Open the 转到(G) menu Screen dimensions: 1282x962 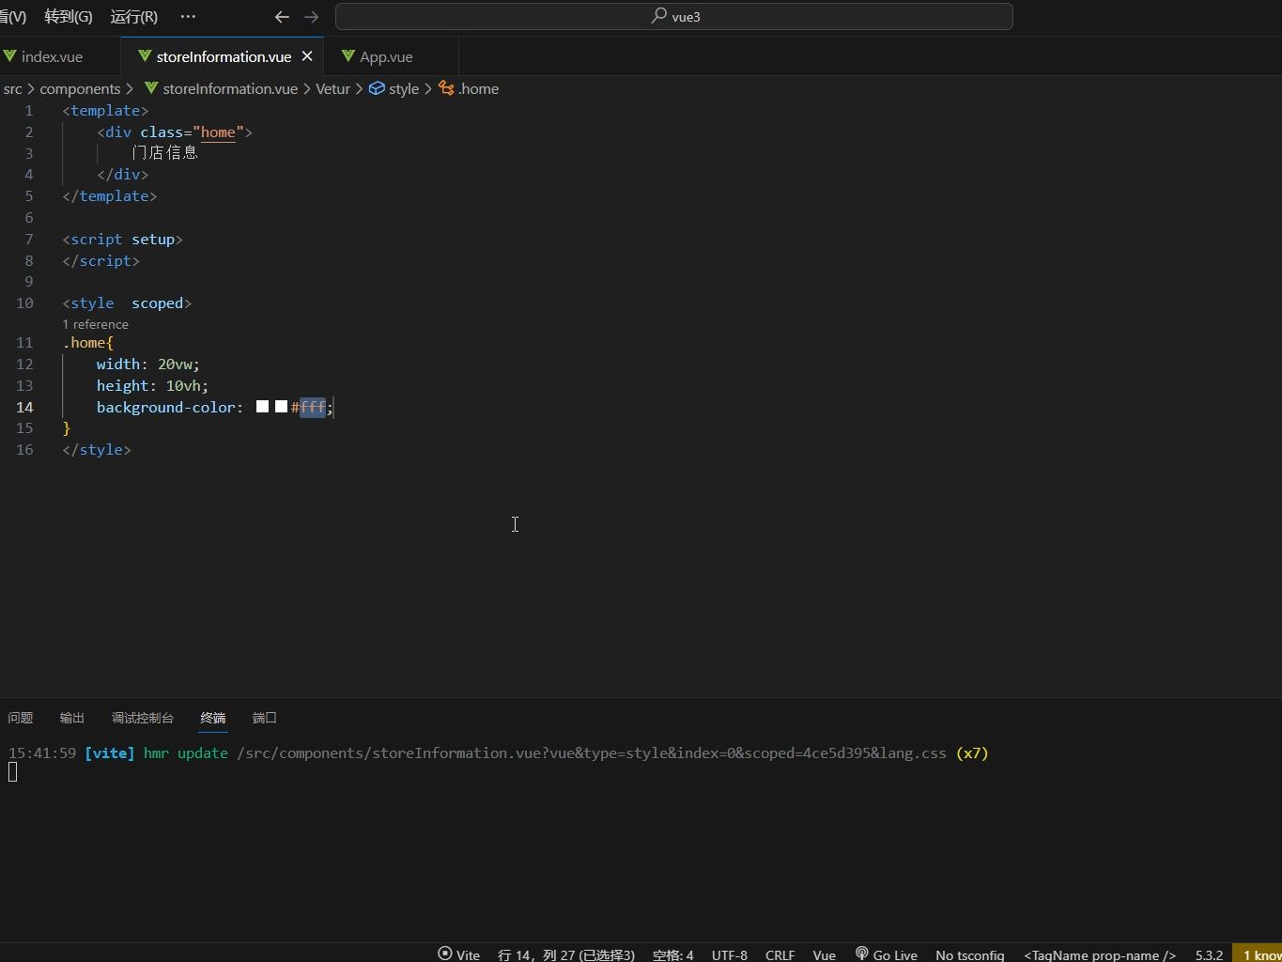click(x=69, y=17)
